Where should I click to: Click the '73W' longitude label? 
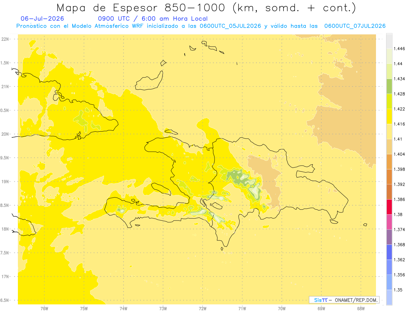coord(163,309)
